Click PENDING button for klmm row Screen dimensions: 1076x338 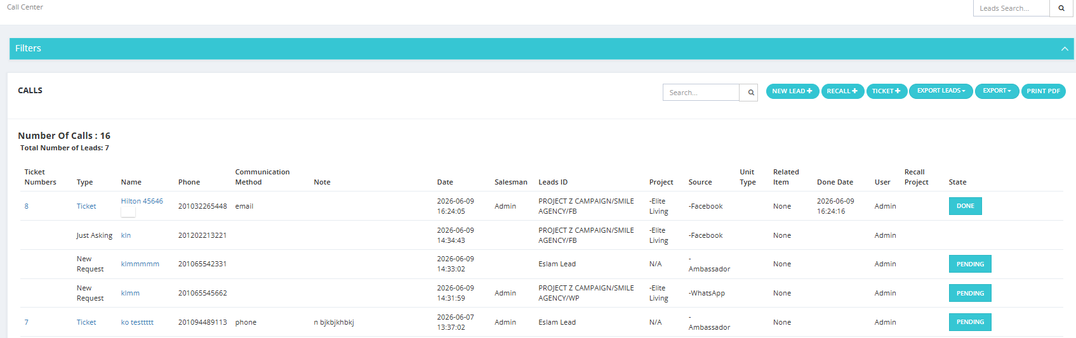pyautogui.click(x=970, y=293)
